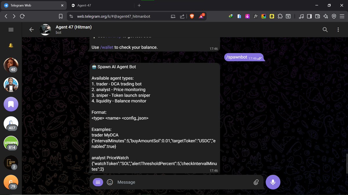Open the Room chat with 2 unread
Screen dimensions: 348x195
[x=11, y=163]
